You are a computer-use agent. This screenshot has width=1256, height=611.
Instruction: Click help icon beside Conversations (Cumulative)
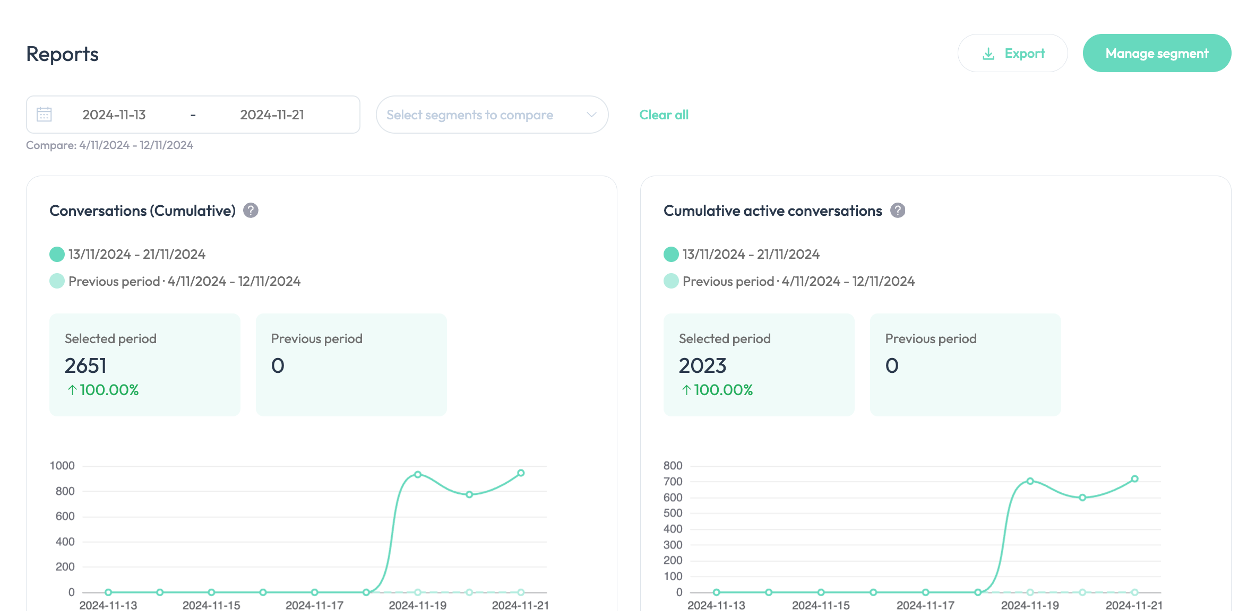pyautogui.click(x=251, y=211)
